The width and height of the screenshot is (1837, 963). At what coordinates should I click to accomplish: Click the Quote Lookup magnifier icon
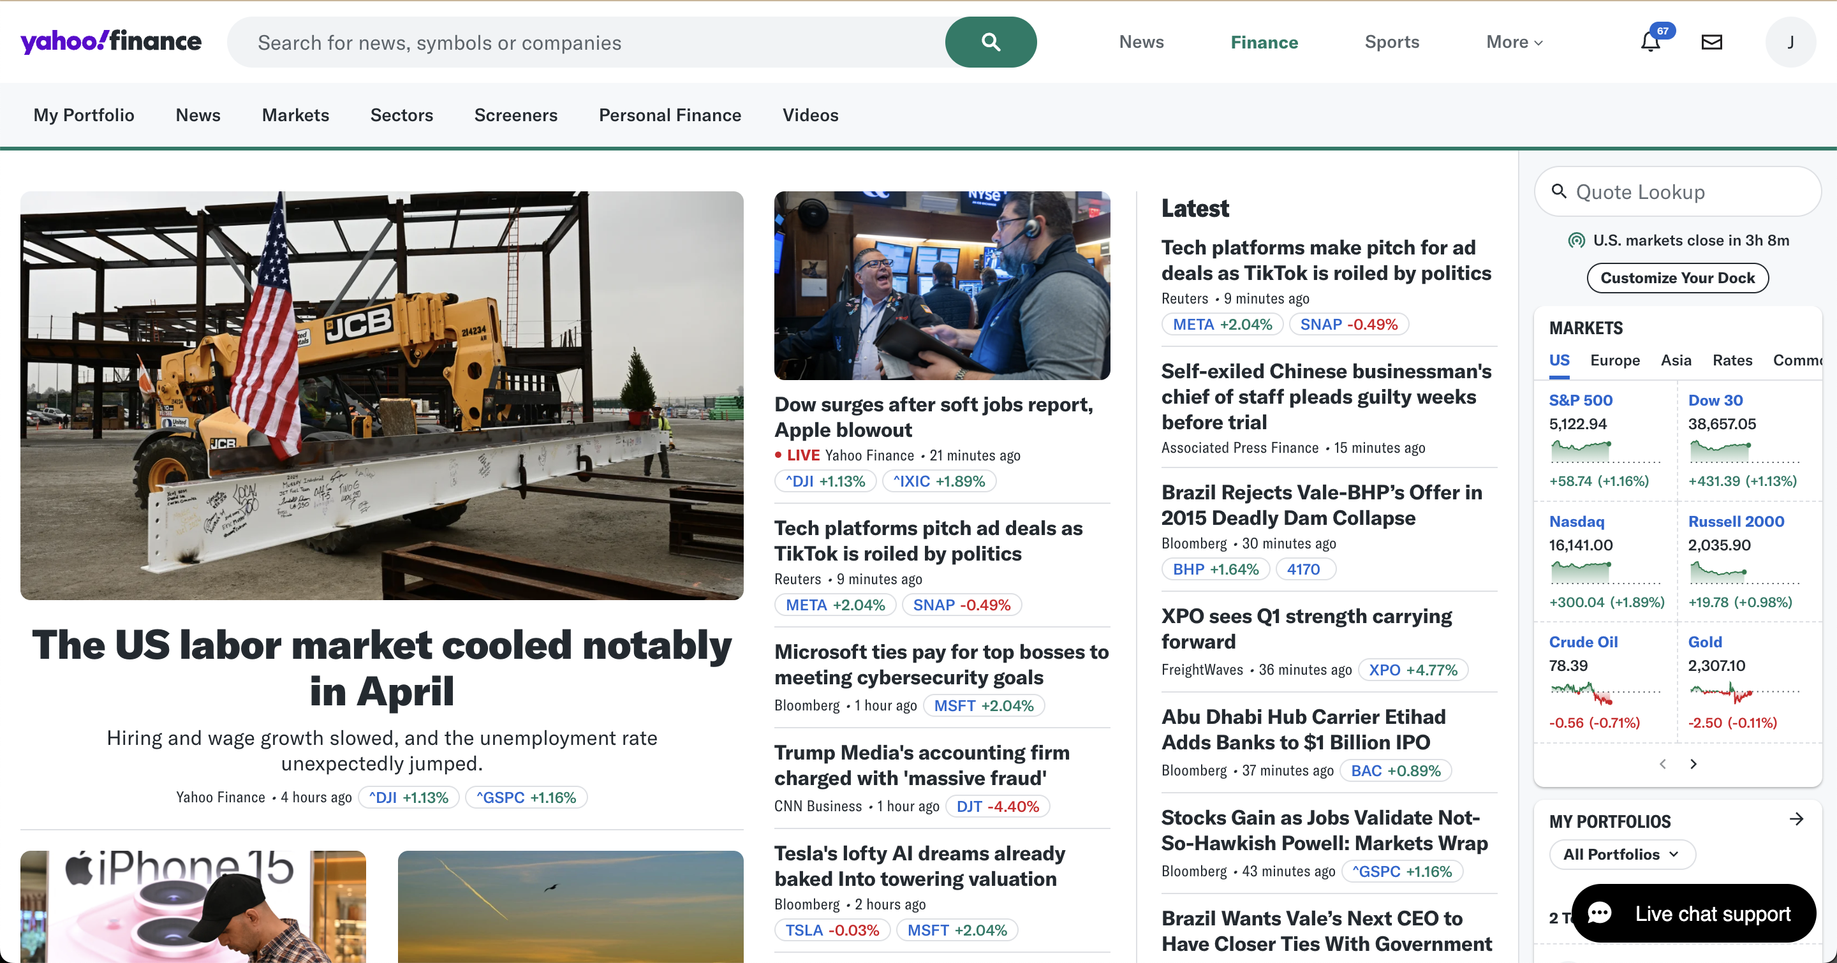[x=1559, y=191]
